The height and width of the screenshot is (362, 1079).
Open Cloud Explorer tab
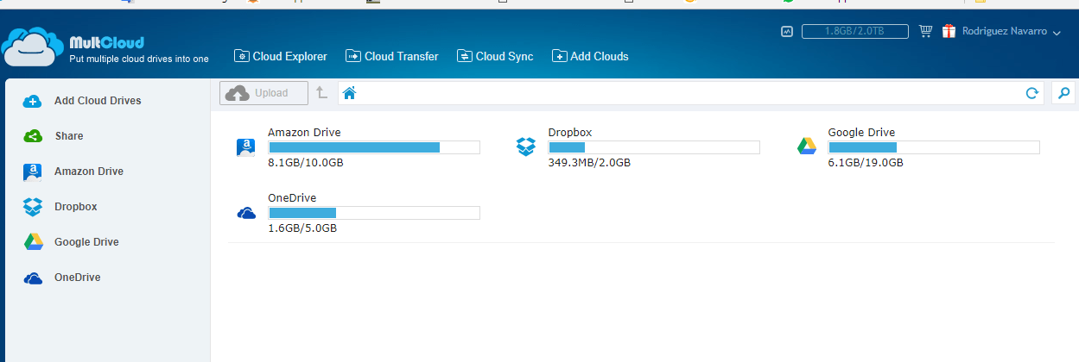point(281,56)
